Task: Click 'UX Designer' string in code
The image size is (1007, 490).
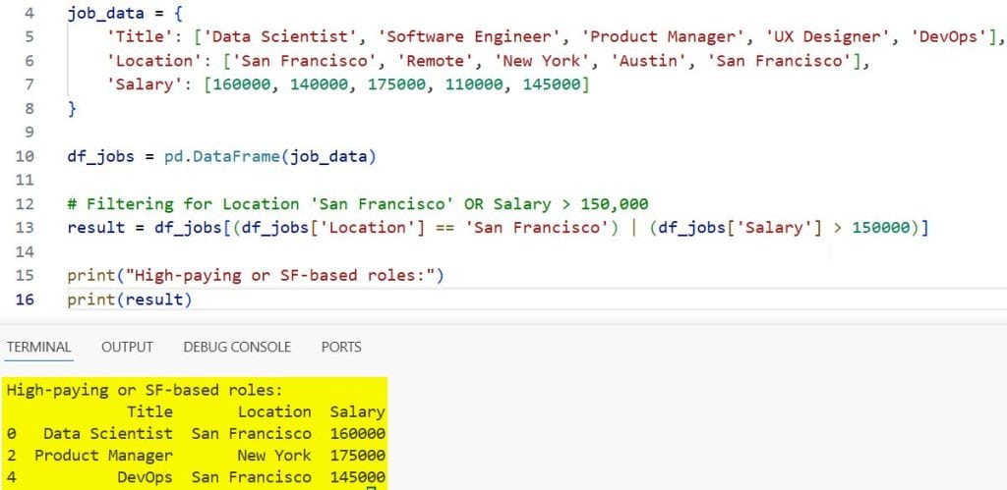Action: tap(829, 36)
